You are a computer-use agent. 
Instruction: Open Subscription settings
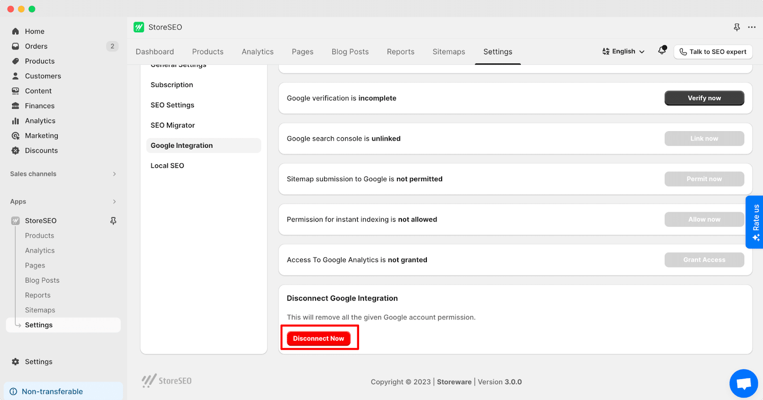click(172, 85)
